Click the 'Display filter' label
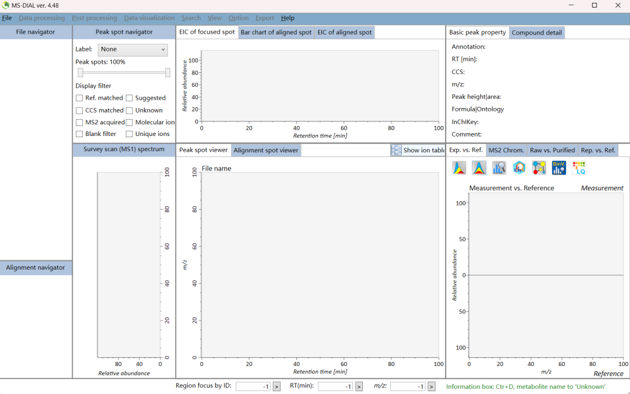Image resolution: width=630 pixels, height=394 pixels. 93,86
